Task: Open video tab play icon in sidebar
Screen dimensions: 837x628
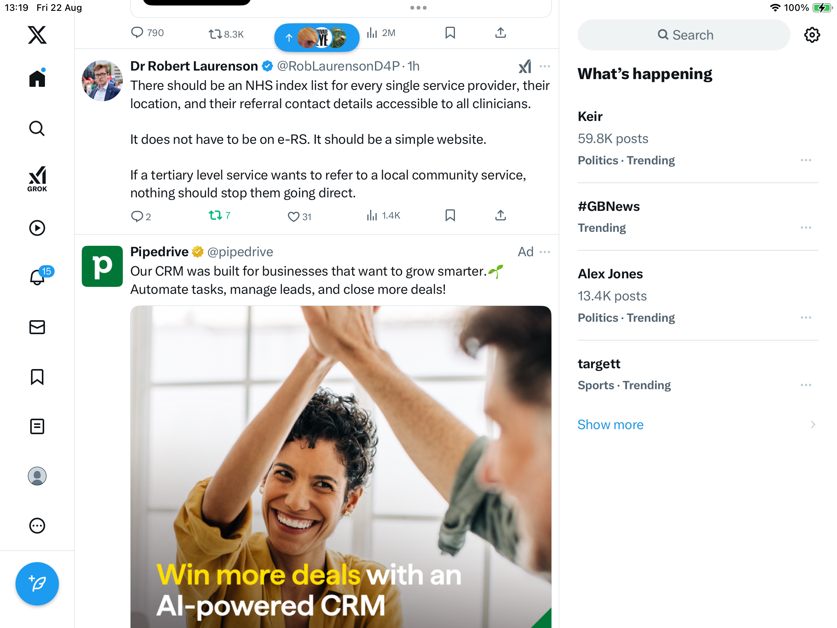Action: coord(37,228)
